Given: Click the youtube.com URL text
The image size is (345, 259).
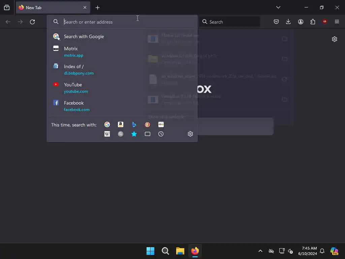Looking at the screenshot, I should coord(76,91).
